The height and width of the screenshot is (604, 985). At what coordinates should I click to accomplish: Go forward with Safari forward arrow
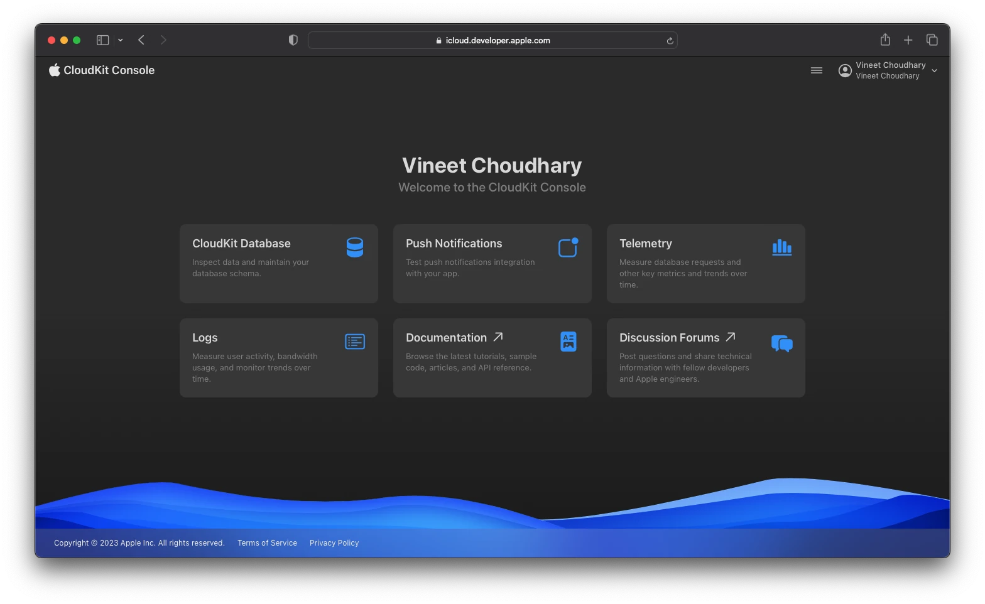(x=163, y=40)
